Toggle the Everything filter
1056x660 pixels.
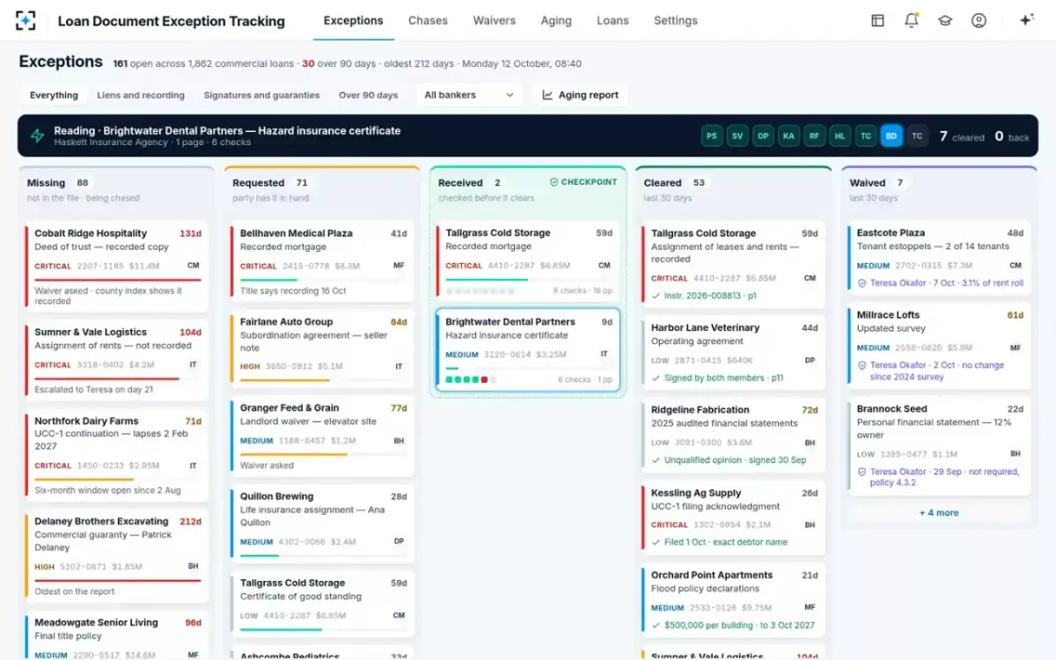tap(54, 95)
